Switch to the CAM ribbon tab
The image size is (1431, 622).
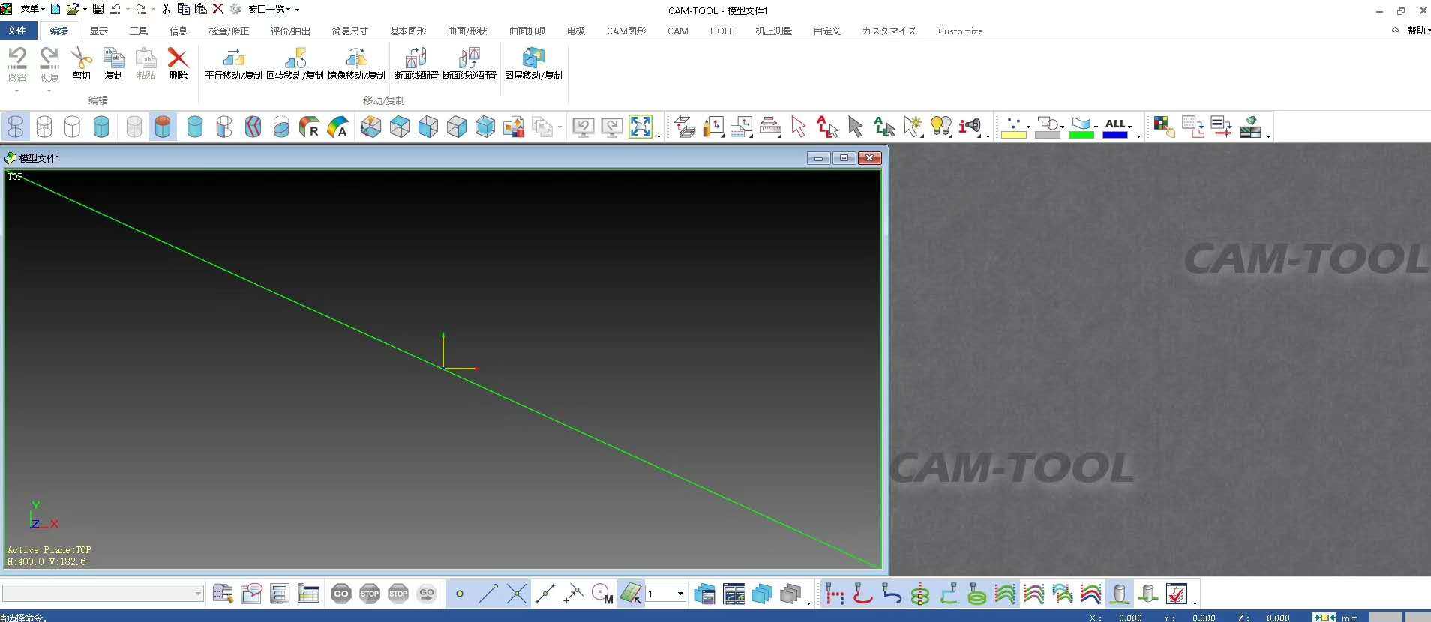[x=677, y=31]
